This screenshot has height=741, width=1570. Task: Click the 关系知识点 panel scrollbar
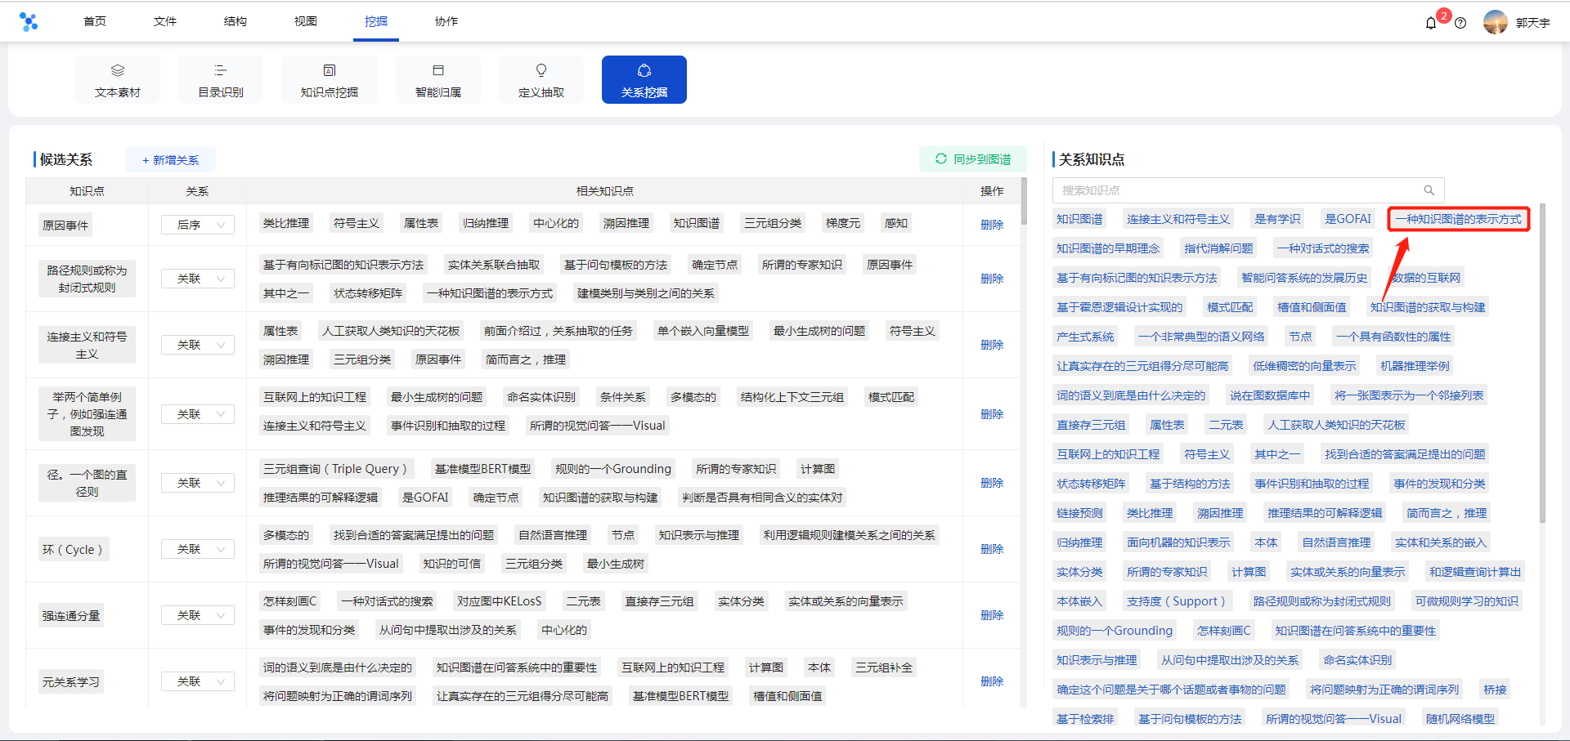coord(1542,364)
